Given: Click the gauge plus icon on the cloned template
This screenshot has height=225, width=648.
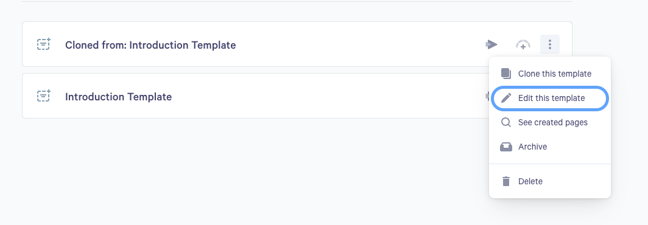Looking at the screenshot, I should pos(523,44).
